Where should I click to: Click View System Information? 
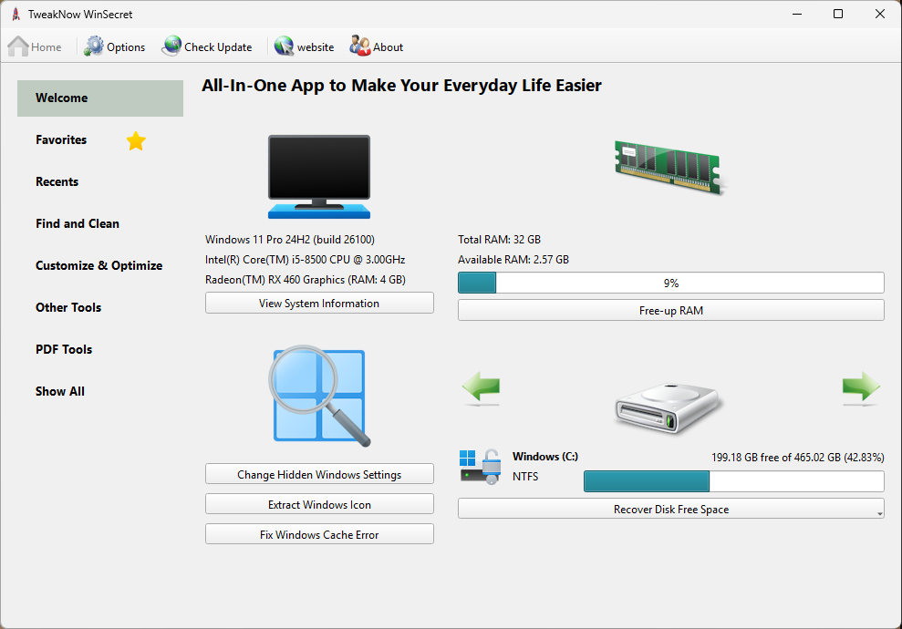[x=318, y=302]
